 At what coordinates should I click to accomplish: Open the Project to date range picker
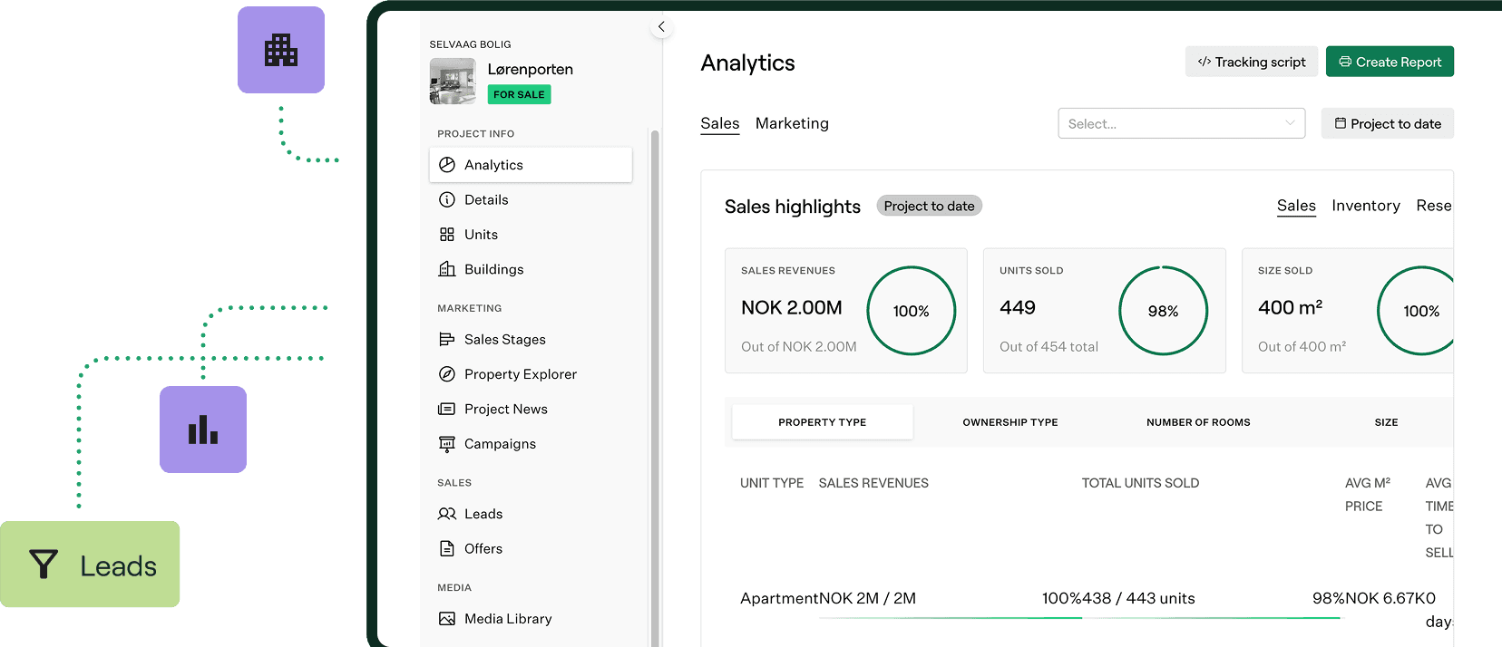click(1387, 124)
